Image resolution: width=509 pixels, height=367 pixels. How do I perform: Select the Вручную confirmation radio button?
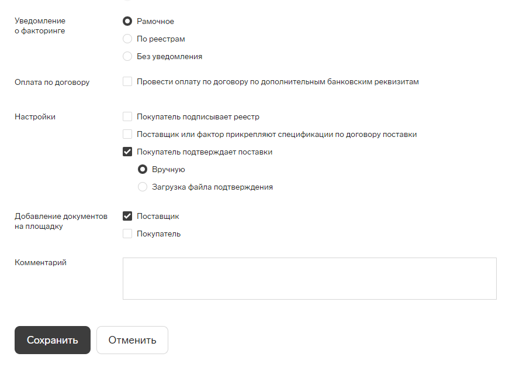click(x=143, y=169)
